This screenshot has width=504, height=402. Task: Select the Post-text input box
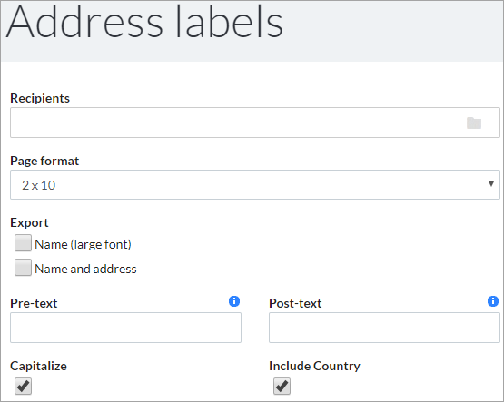pos(384,328)
